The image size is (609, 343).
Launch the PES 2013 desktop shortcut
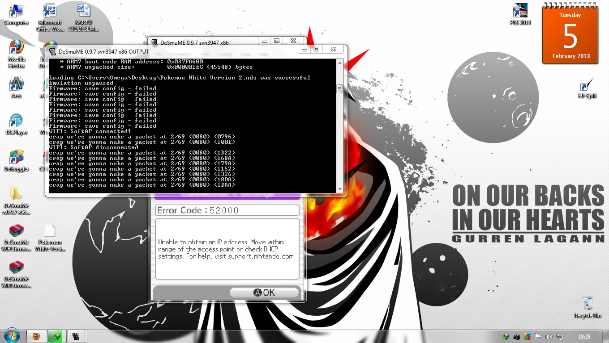[520, 14]
